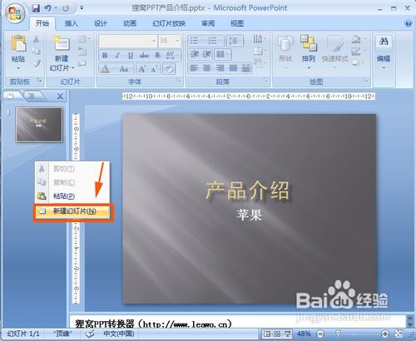416x341 pixels.
Task: Select slide 1 thumbnail in panel
Action: (39, 125)
